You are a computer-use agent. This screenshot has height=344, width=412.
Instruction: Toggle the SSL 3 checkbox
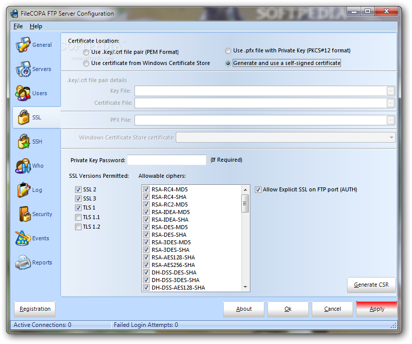tap(78, 198)
